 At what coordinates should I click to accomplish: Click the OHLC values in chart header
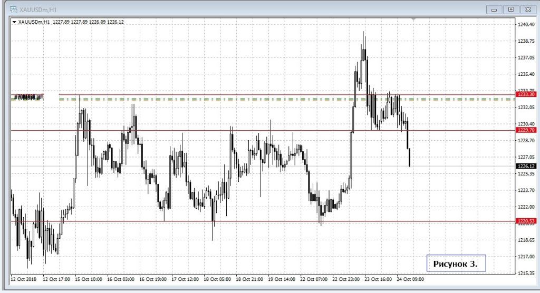(x=88, y=22)
